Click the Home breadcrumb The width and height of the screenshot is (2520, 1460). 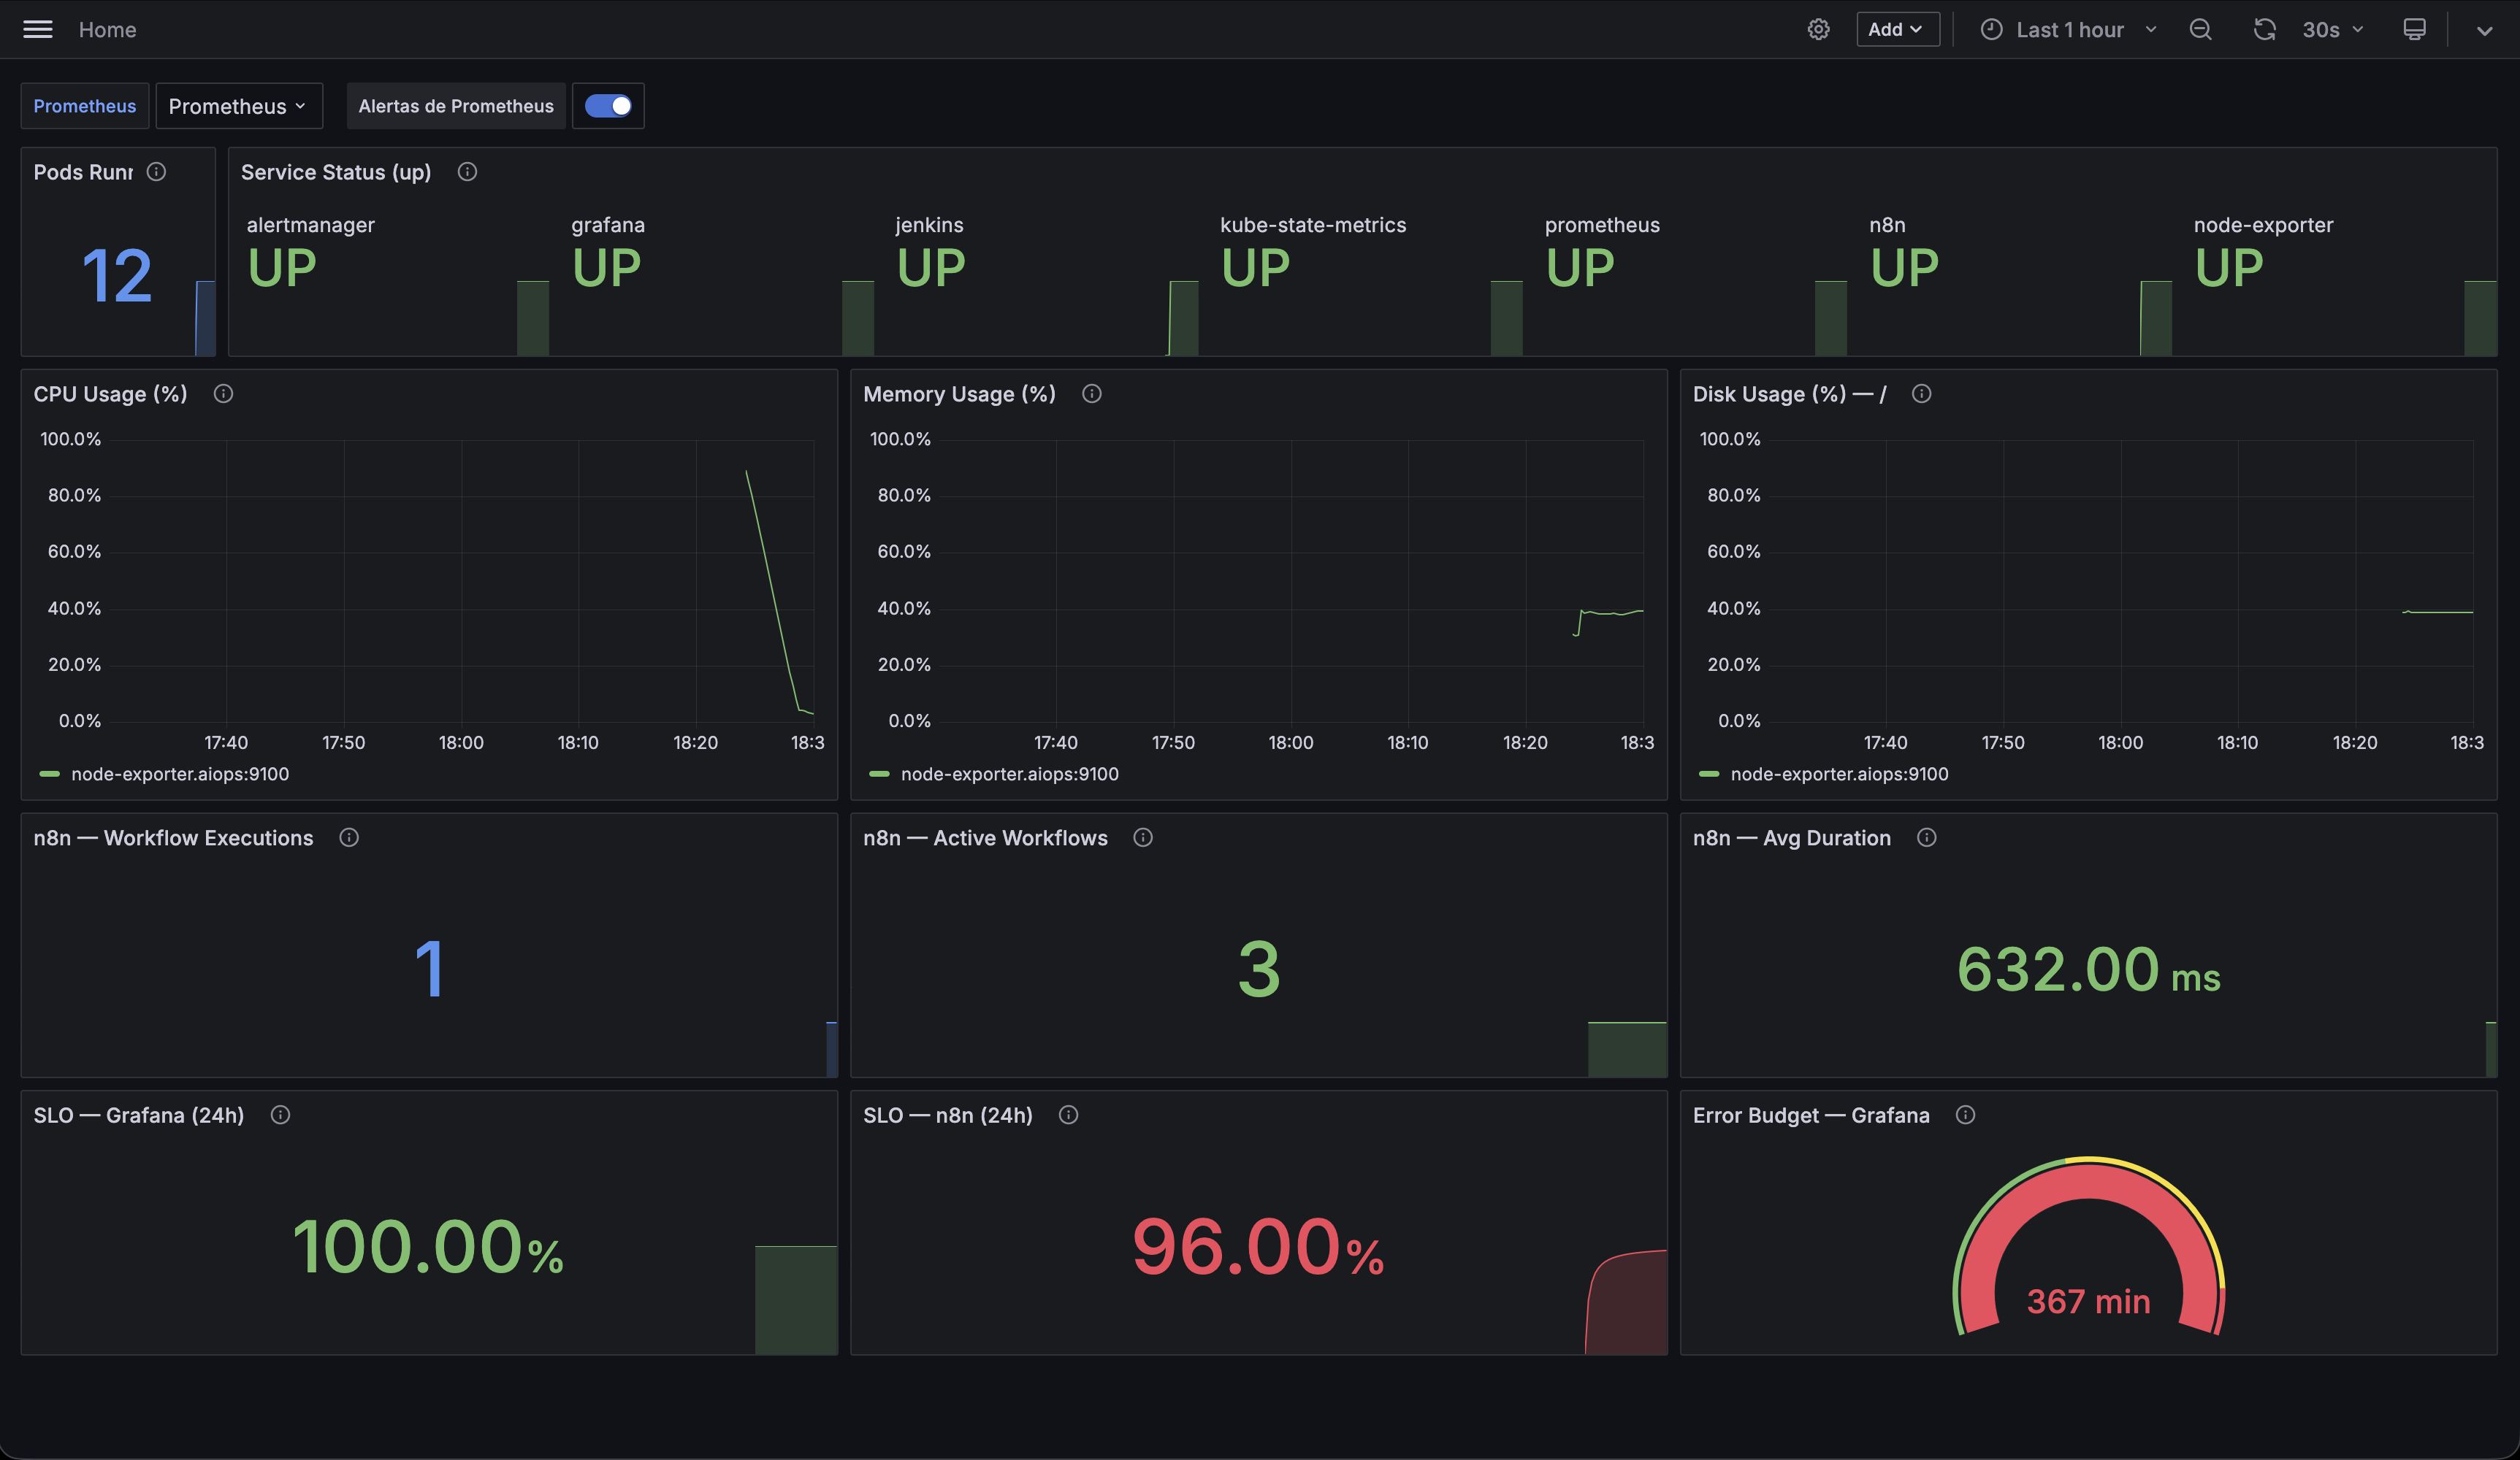tap(107, 29)
